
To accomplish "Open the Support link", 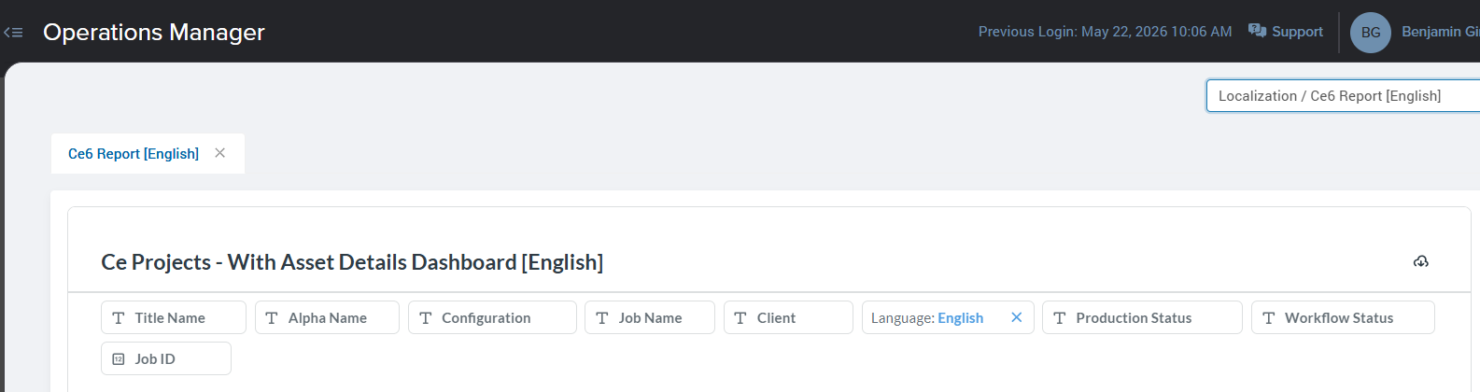I will tap(1297, 32).
